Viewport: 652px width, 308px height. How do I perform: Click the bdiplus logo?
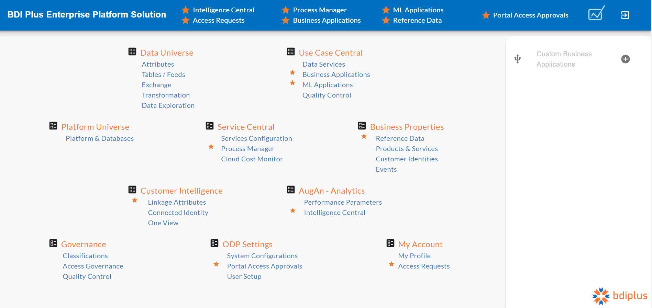click(x=620, y=296)
